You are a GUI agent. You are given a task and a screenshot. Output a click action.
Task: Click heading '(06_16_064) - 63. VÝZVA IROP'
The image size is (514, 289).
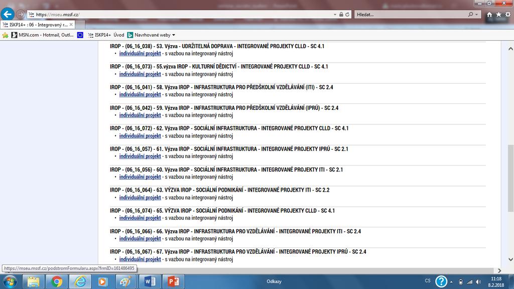[x=158, y=190]
